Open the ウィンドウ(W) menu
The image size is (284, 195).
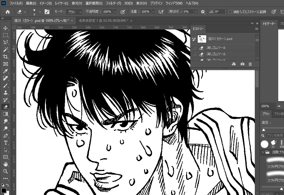(174, 3)
